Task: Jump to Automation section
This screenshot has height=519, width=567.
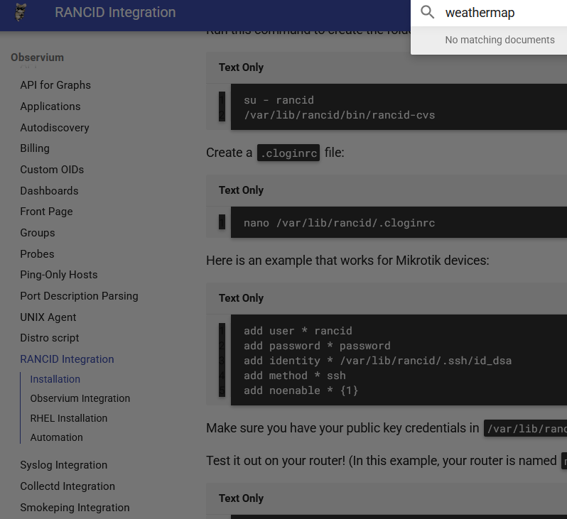Action: [56, 437]
